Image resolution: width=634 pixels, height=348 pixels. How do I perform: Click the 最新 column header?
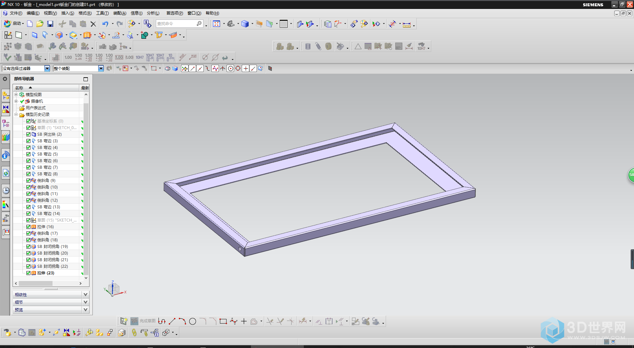(85, 88)
